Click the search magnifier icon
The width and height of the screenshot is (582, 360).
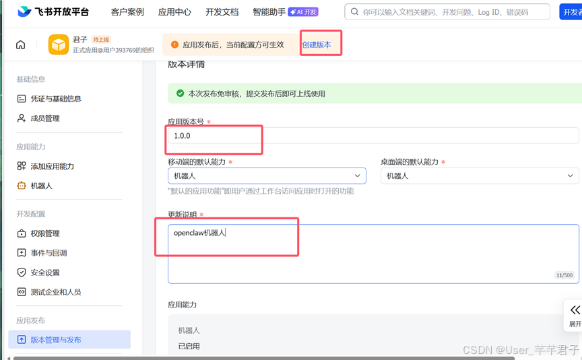(354, 12)
